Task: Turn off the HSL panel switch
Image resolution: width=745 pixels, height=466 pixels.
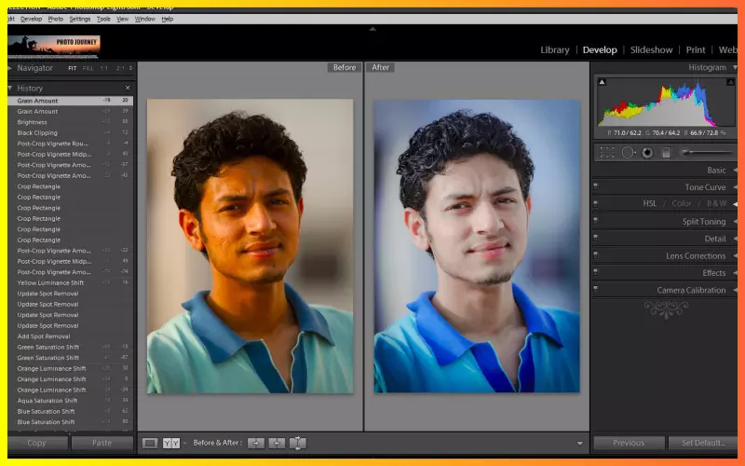Action: (x=596, y=204)
